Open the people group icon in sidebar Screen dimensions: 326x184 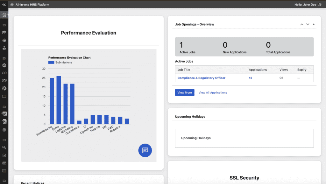[4, 40]
